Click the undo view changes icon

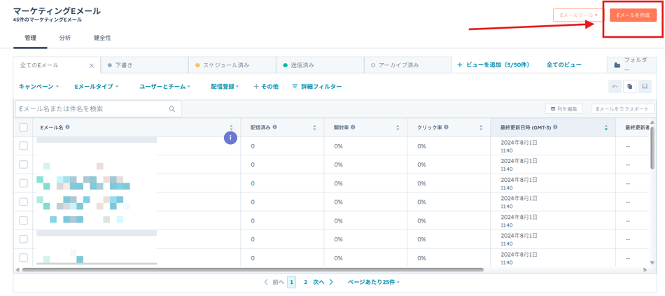click(615, 87)
